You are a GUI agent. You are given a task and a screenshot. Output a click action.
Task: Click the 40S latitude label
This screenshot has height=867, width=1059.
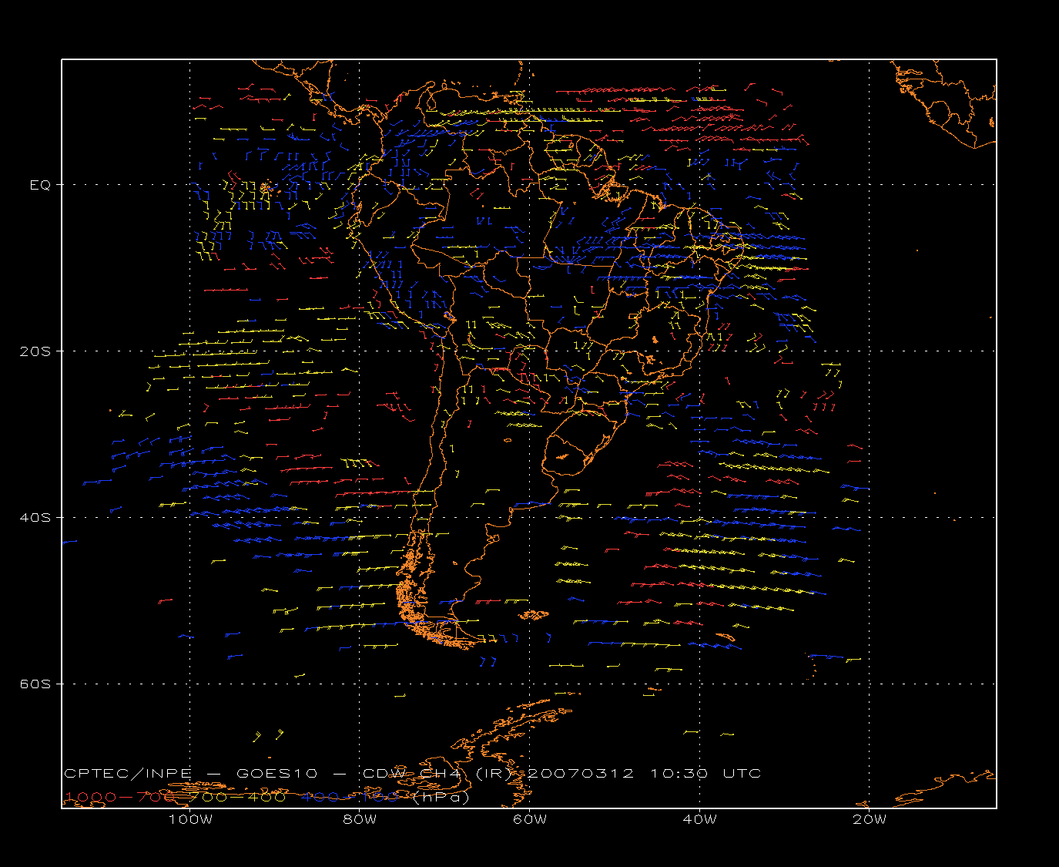coord(35,518)
